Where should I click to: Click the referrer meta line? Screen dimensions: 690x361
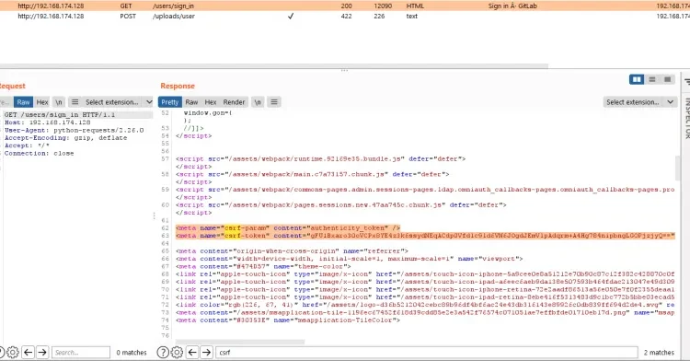click(x=292, y=250)
